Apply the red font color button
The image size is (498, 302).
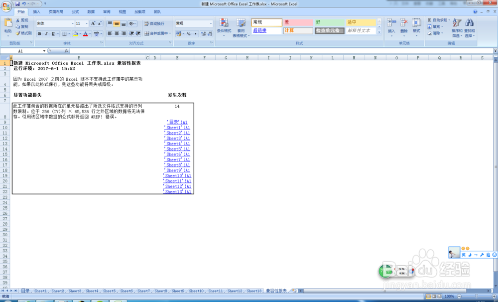(x=85, y=34)
